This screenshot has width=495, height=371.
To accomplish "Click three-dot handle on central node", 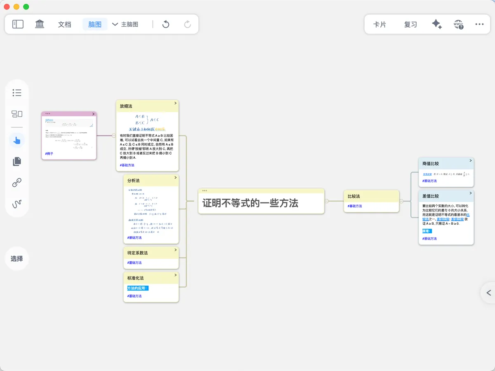I will coord(205,190).
